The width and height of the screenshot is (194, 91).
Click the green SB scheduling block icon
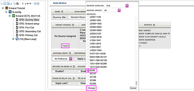pyautogui.click(x=14, y=16)
